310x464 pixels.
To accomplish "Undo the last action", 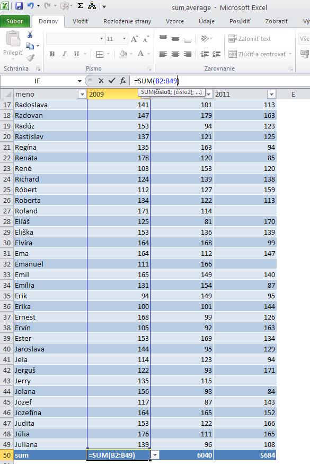I will tap(30, 6).
